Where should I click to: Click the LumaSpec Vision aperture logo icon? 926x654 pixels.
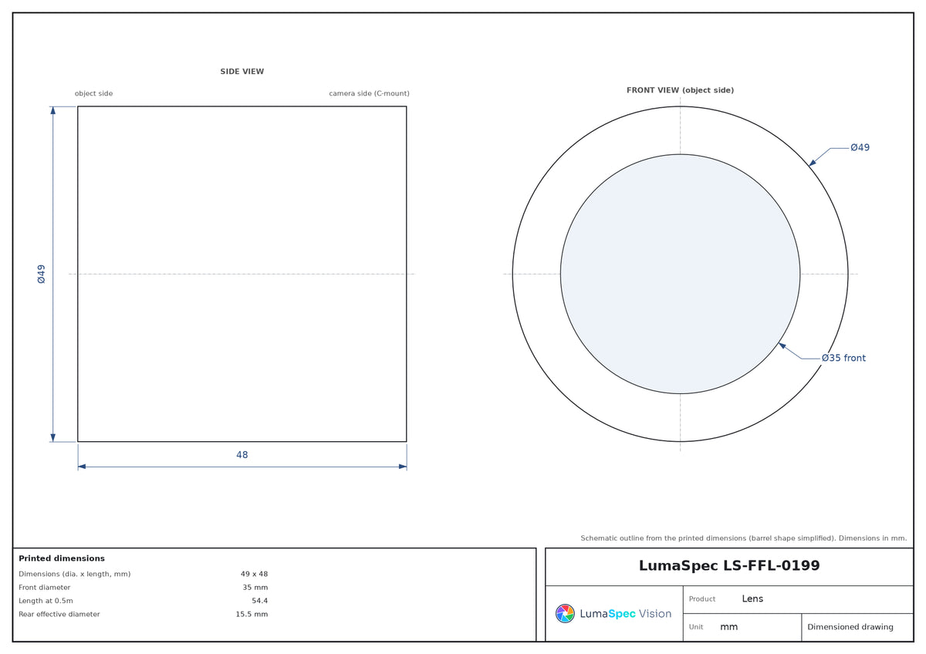click(x=565, y=613)
